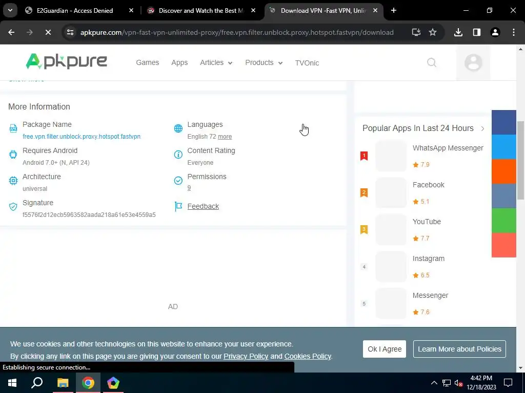Open a new browser tab
525x393 pixels.
pyautogui.click(x=394, y=11)
